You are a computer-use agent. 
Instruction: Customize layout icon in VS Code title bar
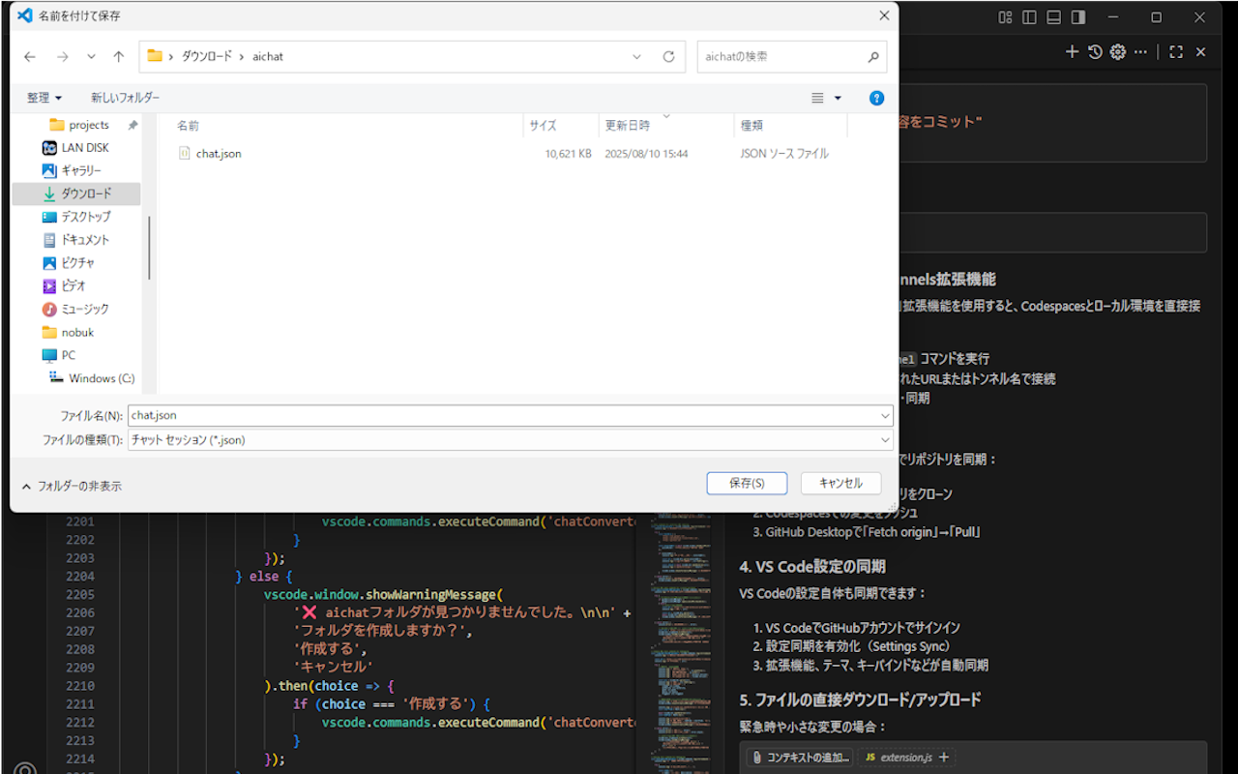point(1006,17)
